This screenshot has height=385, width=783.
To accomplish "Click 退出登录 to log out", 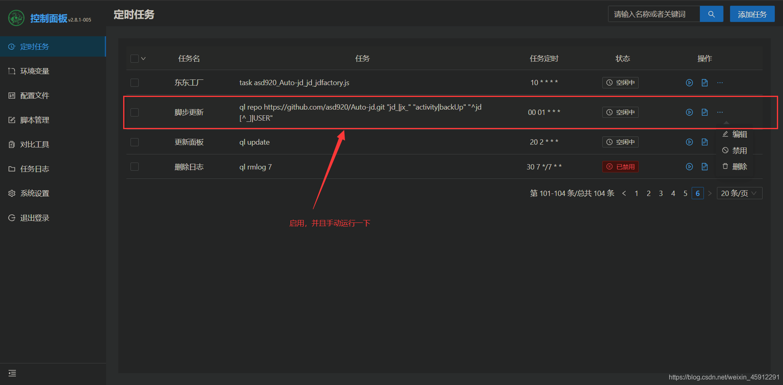I will (53, 218).
